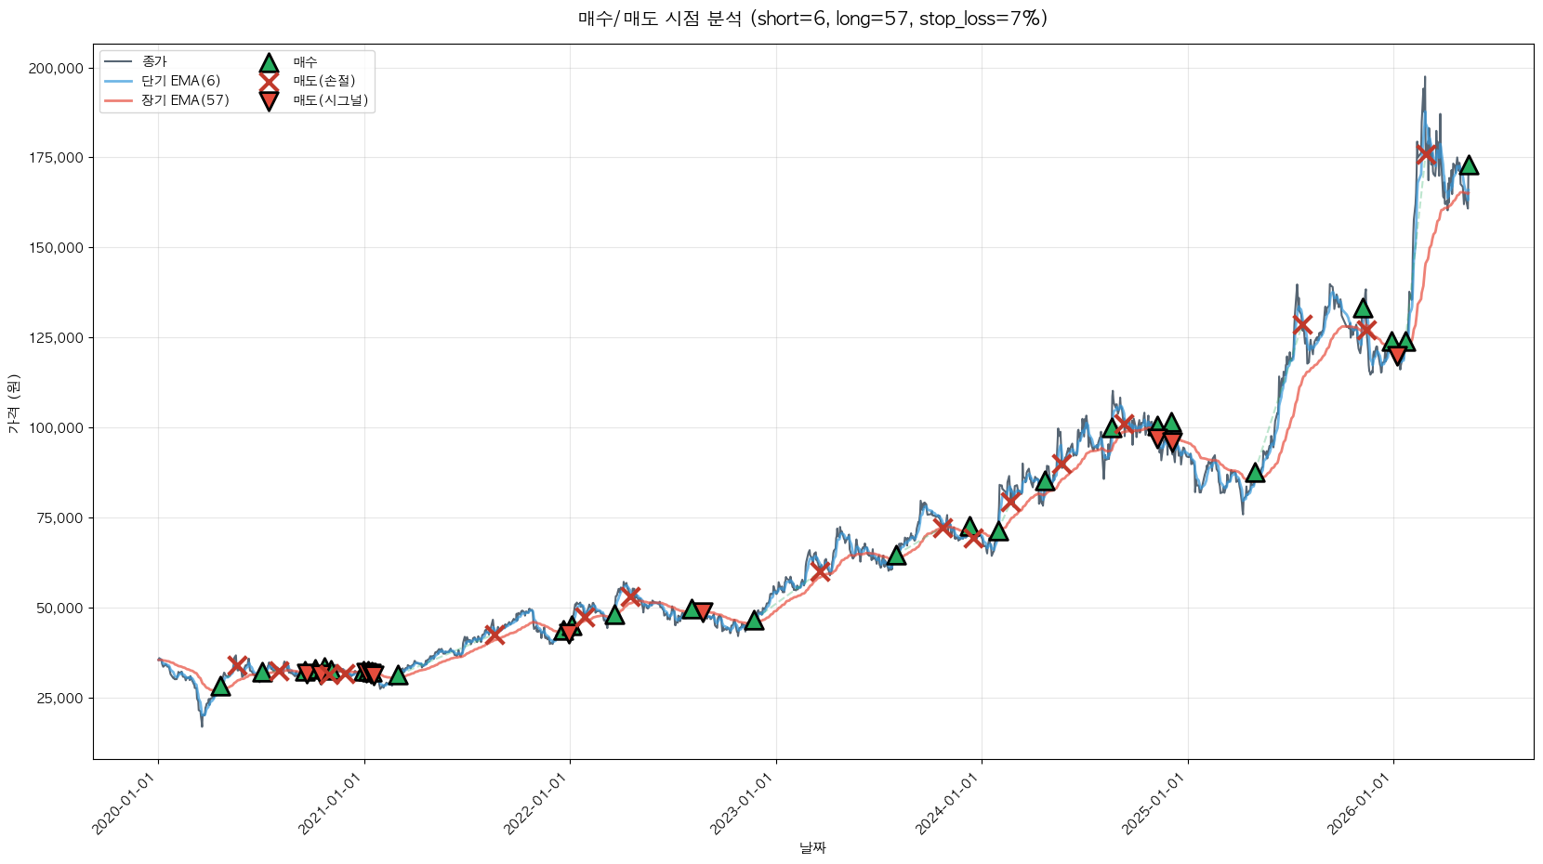Image resolution: width=1543 pixels, height=864 pixels.
Task: Click the 매도(손절) legend label
Action: click(x=324, y=82)
